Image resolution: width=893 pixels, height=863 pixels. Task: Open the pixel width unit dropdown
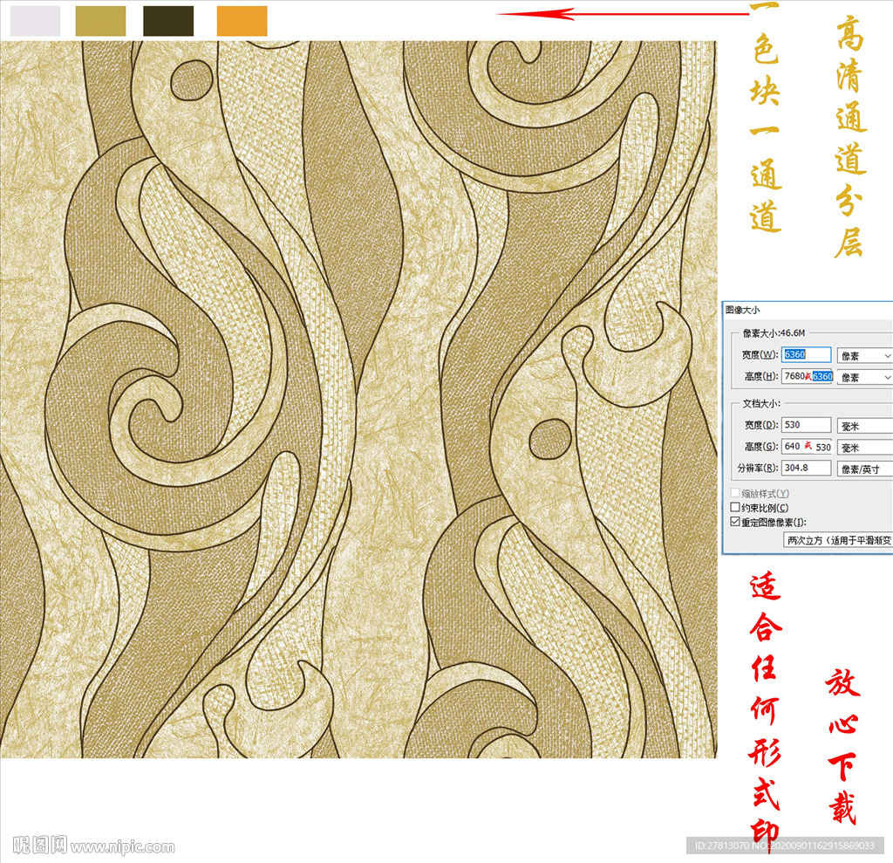pyautogui.click(x=864, y=356)
